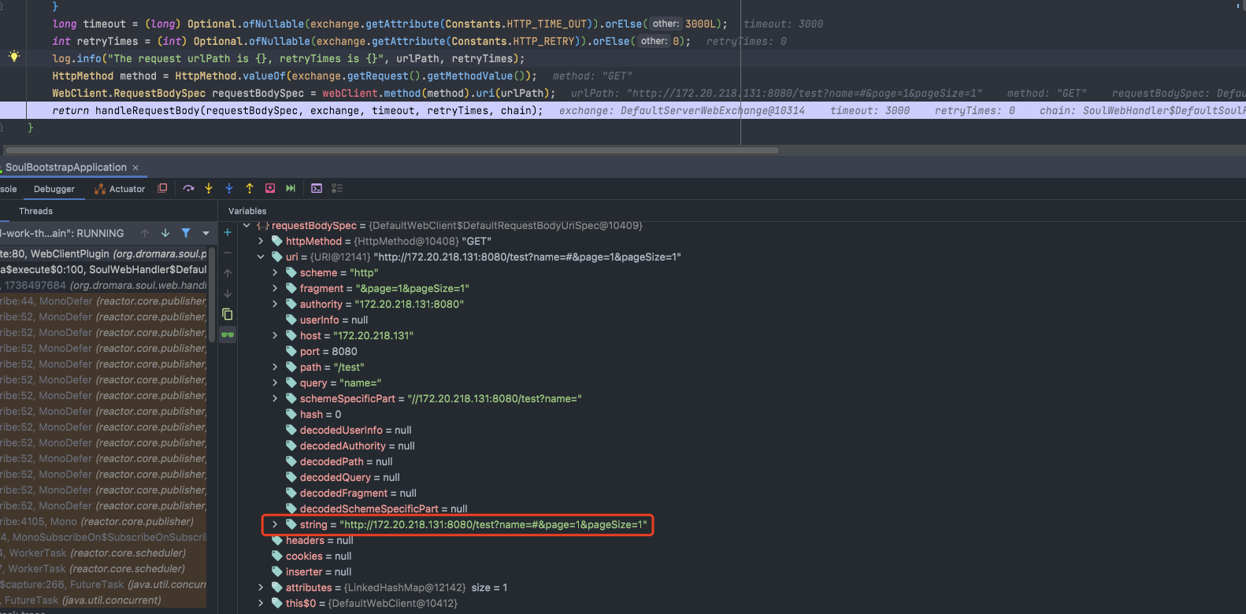Click Show Execution Point icon
Viewport: 1246px width, 614px height.
(x=162, y=188)
